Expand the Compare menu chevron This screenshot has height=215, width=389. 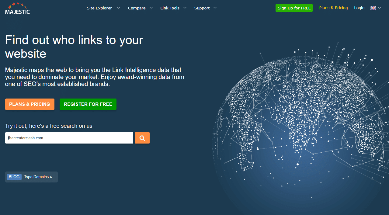(x=151, y=8)
